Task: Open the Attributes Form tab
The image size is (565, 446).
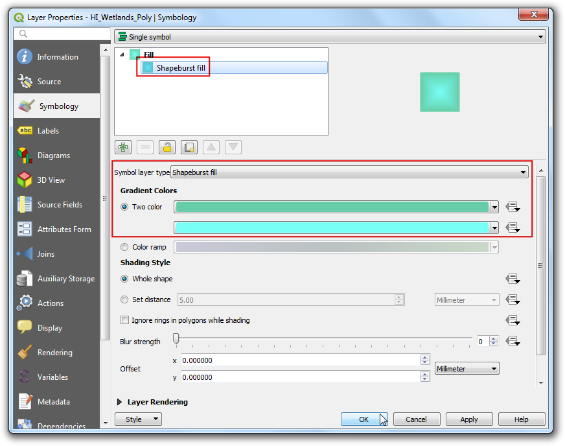Action: point(63,229)
